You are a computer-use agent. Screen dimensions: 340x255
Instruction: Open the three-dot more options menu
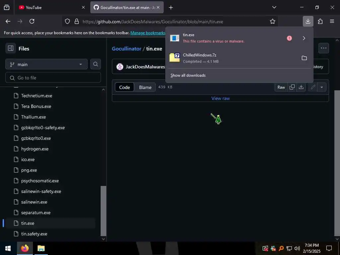tap(323, 48)
